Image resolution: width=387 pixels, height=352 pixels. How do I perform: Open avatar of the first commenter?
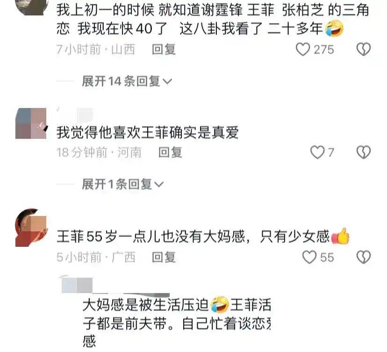pyautogui.click(x=32, y=7)
